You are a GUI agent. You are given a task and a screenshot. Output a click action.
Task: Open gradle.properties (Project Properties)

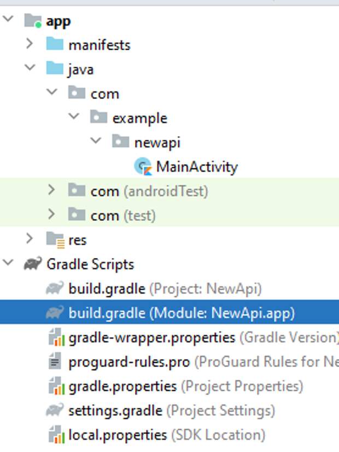pos(122,386)
